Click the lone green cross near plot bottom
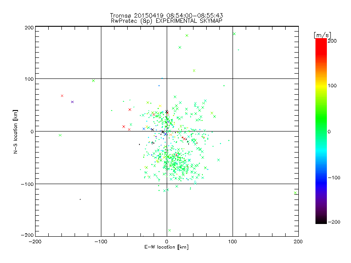The width and height of the screenshot is (351, 263). [169, 231]
